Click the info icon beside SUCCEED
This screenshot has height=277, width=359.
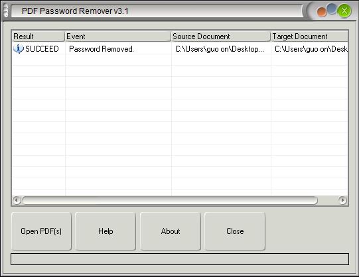click(19, 48)
